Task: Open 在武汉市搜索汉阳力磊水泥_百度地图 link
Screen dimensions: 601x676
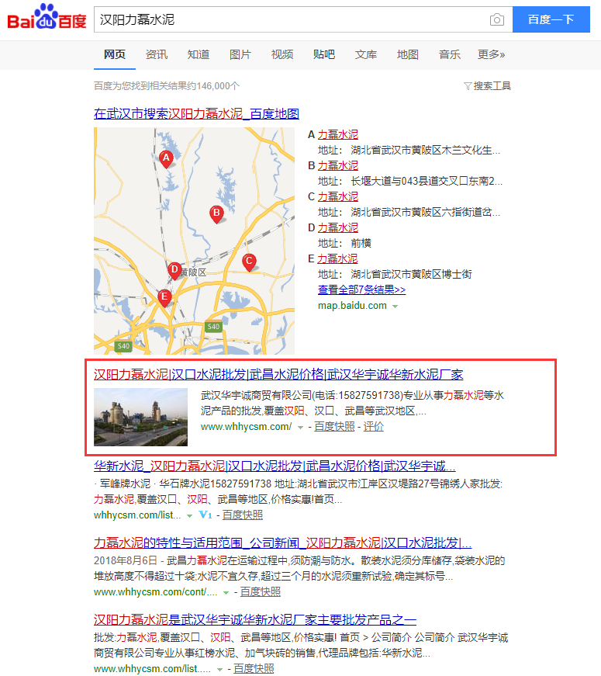Action: 196,114
